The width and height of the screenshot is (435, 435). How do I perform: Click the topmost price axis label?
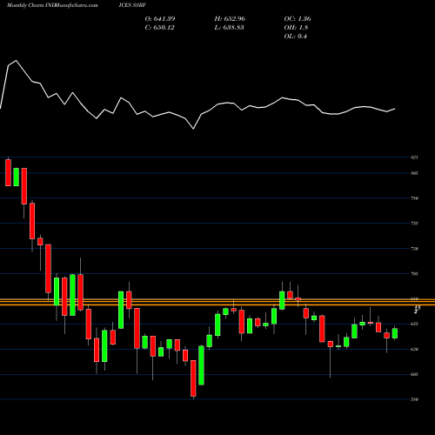414,157
